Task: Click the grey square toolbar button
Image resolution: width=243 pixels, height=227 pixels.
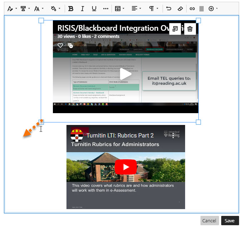Action: pos(202,9)
